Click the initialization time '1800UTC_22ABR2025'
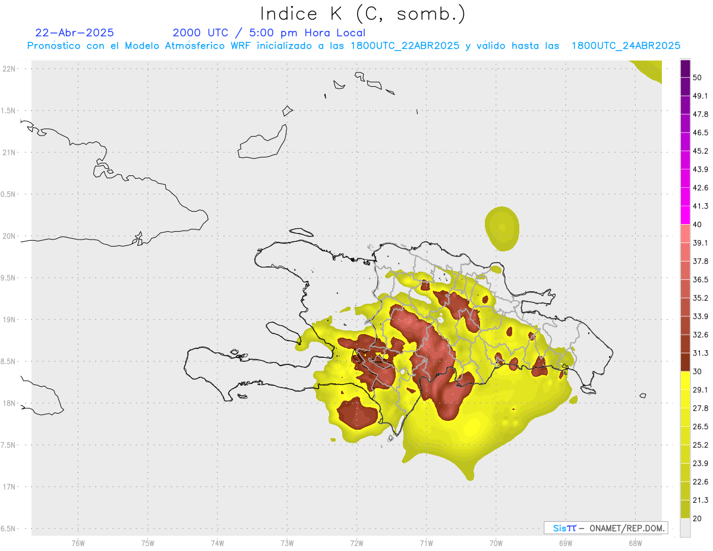713x551 pixels. point(405,46)
